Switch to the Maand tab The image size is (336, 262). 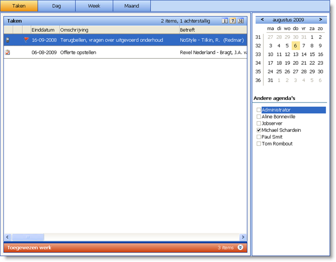(132, 6)
